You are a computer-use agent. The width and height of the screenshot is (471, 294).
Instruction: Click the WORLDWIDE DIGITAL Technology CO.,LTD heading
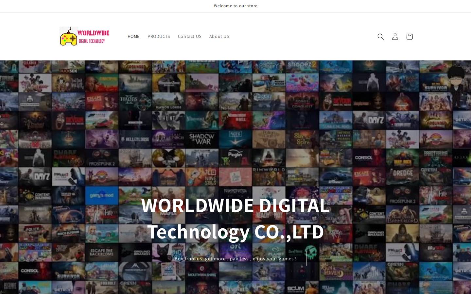coord(235,218)
